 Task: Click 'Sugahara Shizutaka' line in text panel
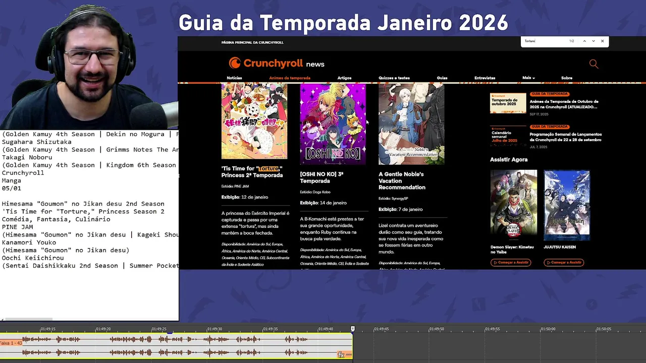[x=36, y=142]
